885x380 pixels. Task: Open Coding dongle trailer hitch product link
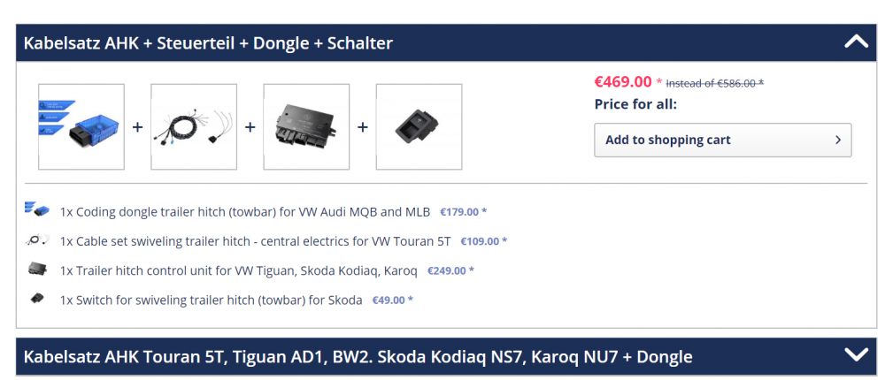245,212
